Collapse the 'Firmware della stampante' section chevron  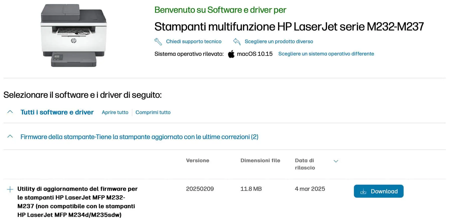[10, 137]
